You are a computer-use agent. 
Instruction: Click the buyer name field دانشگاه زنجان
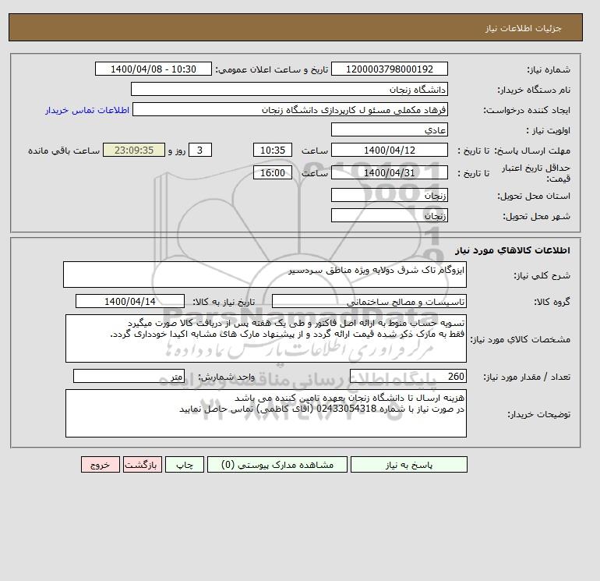click(x=289, y=89)
